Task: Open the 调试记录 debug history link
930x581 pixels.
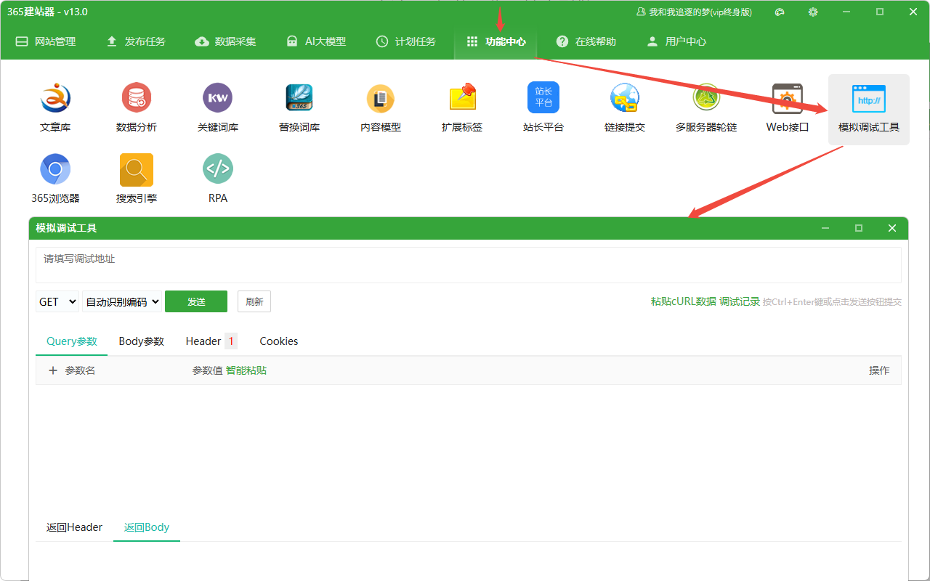Action: tap(740, 301)
